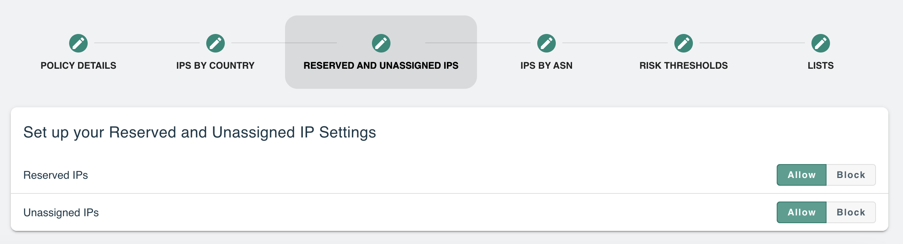Click the Reserved and Unassigned IP Settings heading
903x244 pixels.
coord(200,132)
